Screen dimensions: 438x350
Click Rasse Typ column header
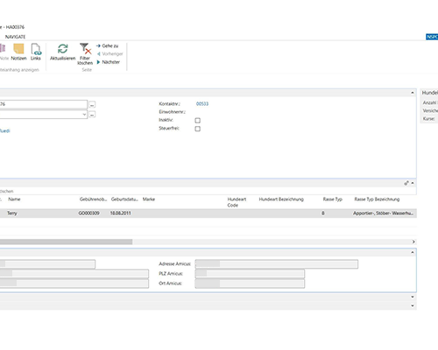(x=332, y=199)
